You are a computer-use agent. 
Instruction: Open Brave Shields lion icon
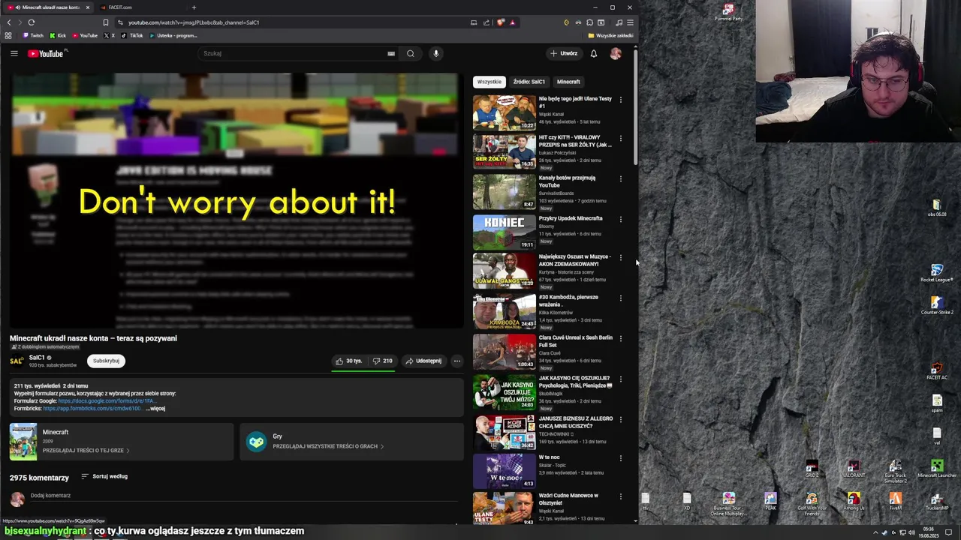click(501, 22)
